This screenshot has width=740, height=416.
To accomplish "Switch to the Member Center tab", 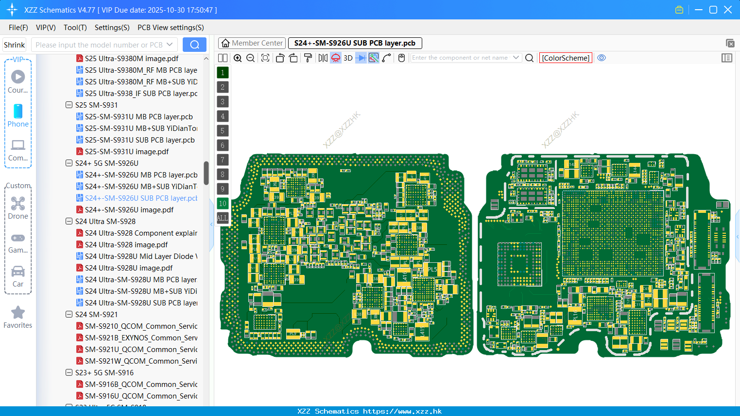I will coord(252,43).
